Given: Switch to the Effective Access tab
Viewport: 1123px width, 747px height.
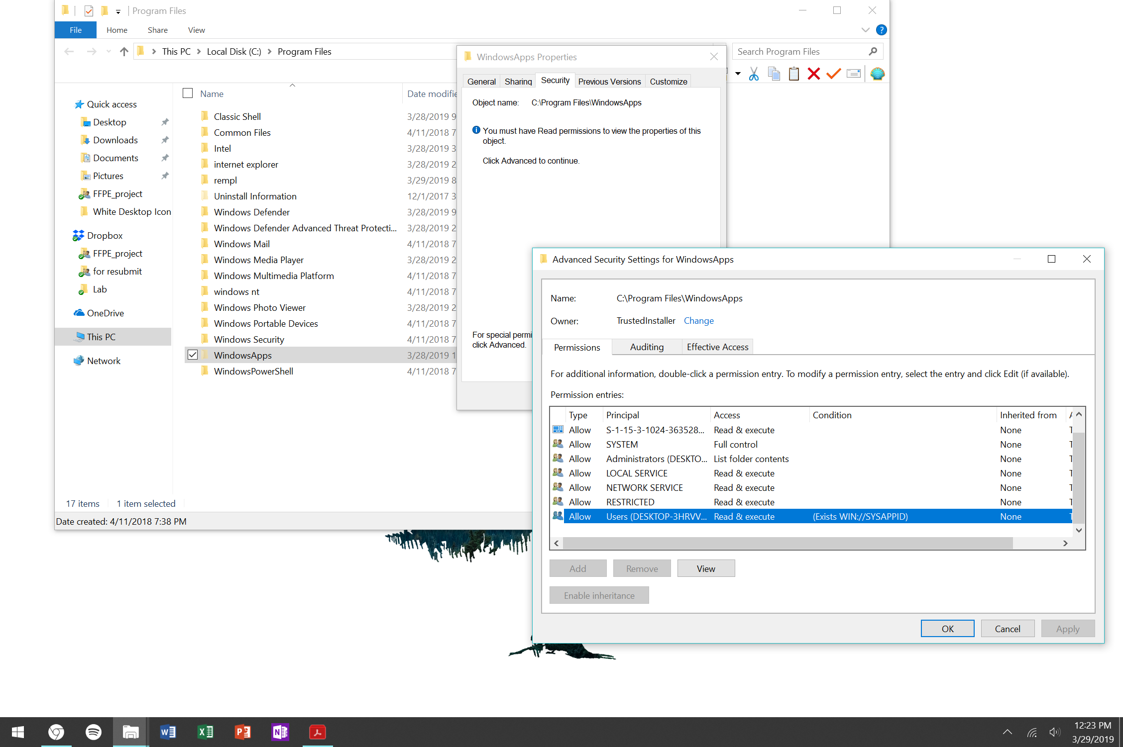Looking at the screenshot, I should [x=717, y=347].
